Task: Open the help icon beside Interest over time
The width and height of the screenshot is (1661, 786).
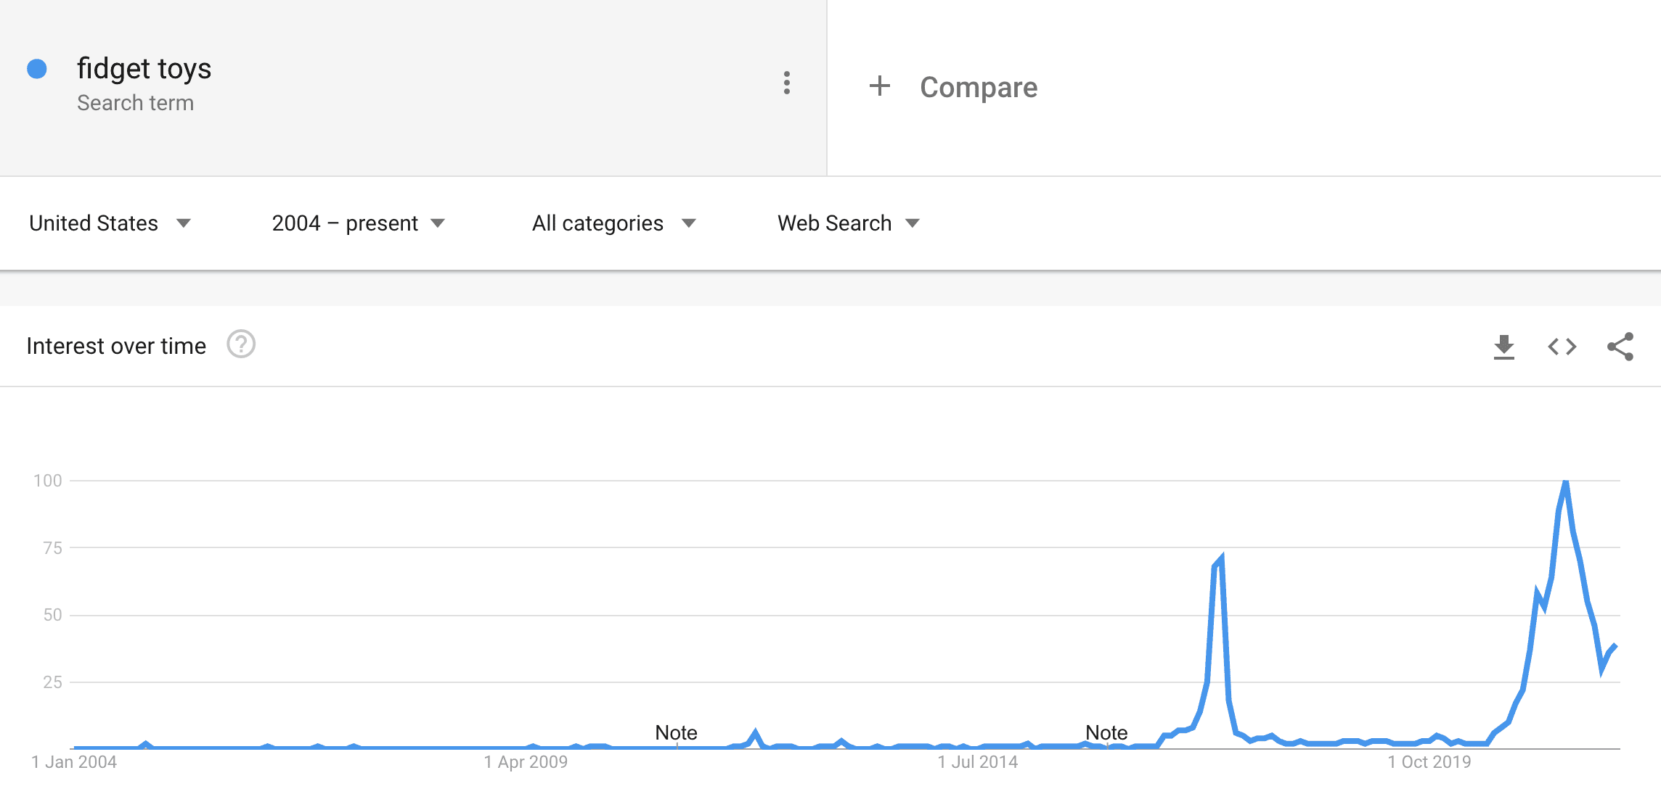Action: (241, 344)
